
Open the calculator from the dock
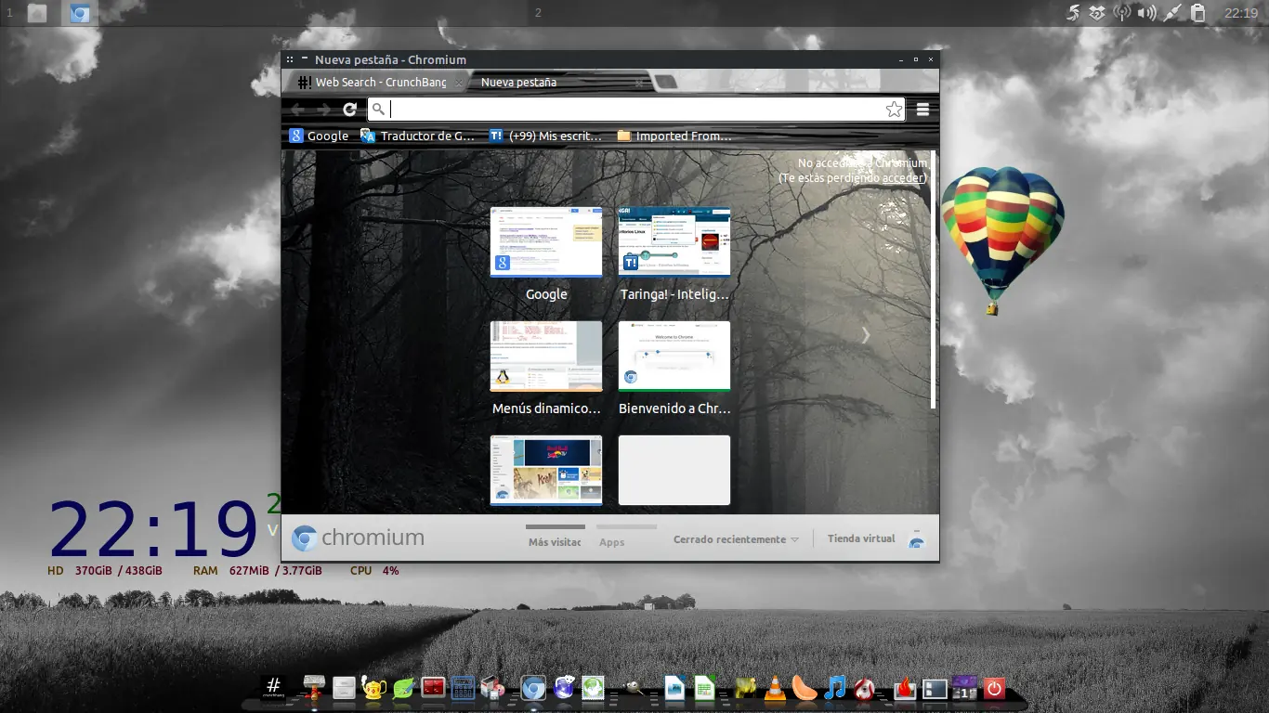tap(463, 688)
